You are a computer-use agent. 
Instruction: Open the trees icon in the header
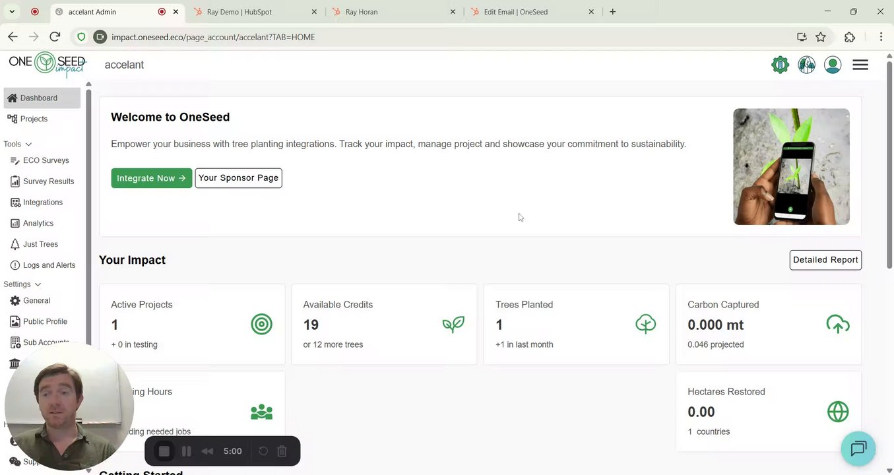coord(806,65)
